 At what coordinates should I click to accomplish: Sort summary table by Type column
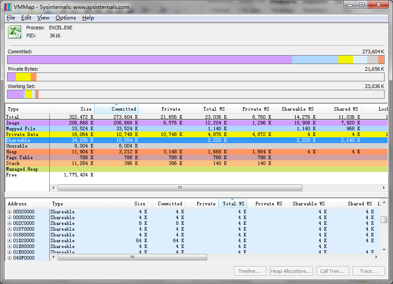tap(27, 109)
